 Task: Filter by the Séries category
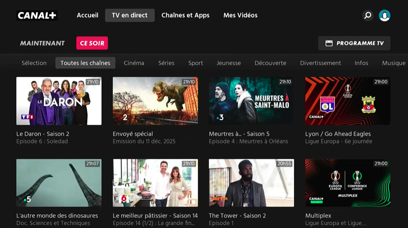click(166, 63)
